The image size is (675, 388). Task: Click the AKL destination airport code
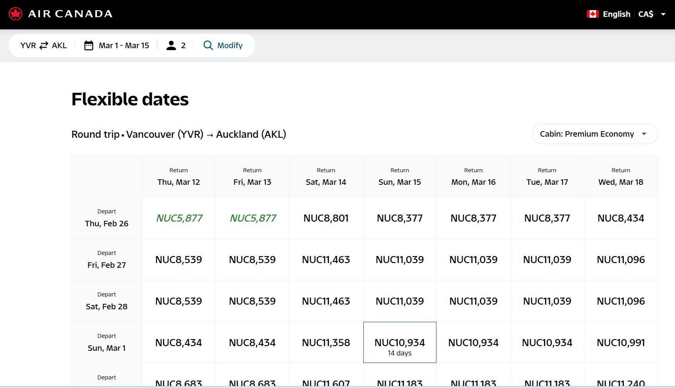point(59,45)
